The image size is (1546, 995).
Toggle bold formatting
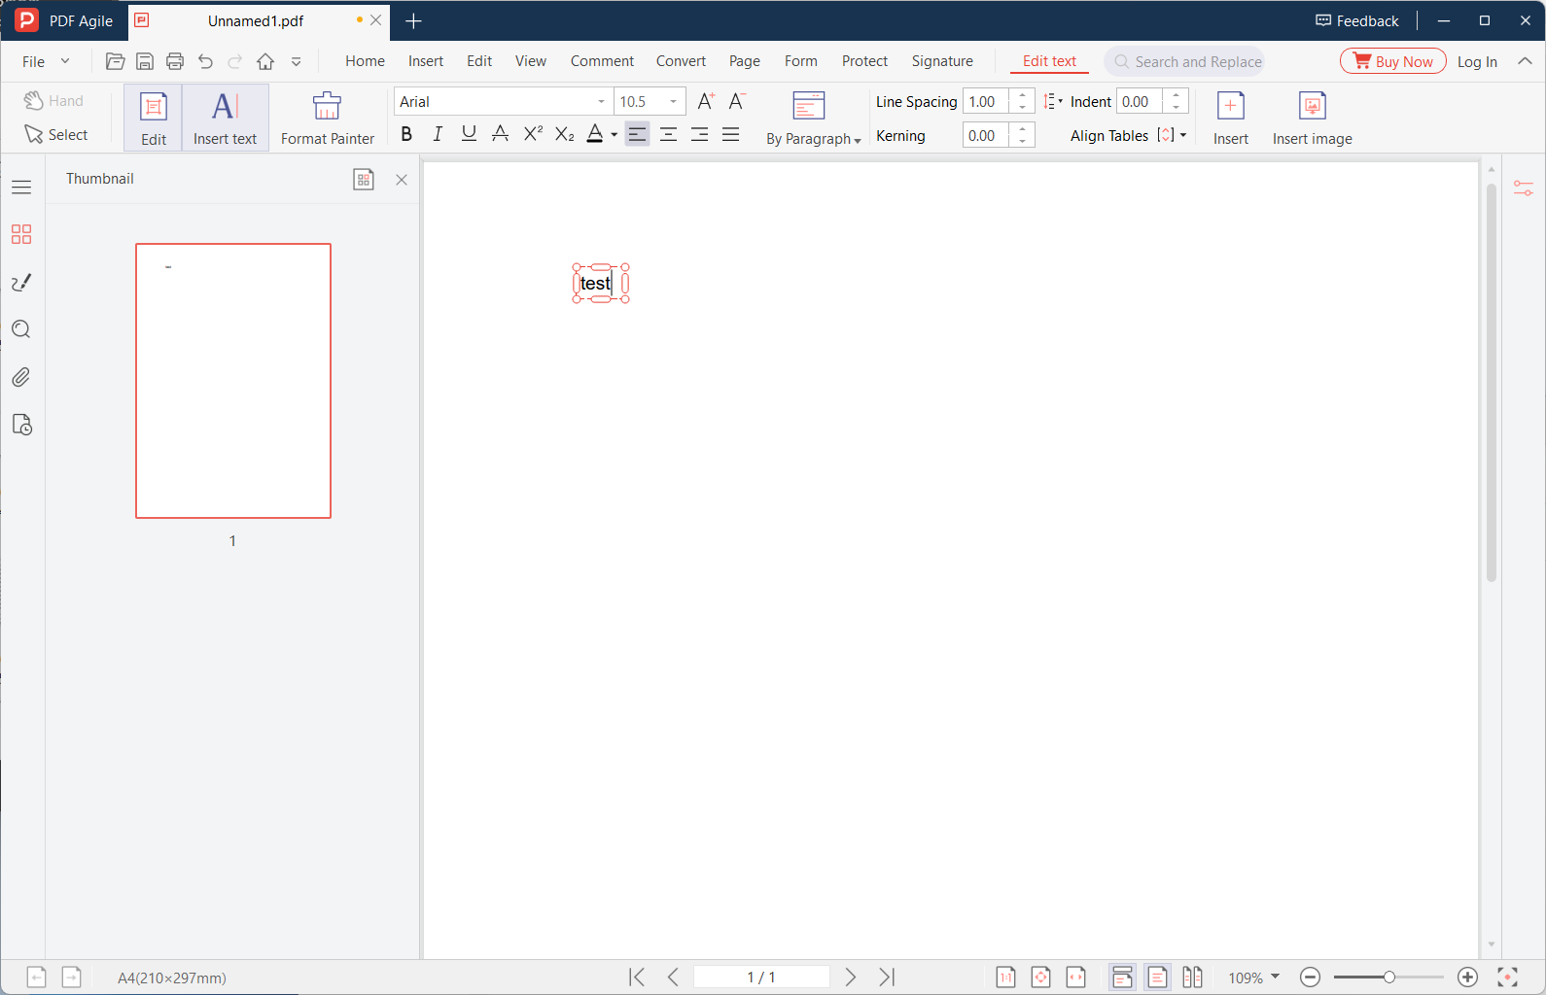click(406, 134)
